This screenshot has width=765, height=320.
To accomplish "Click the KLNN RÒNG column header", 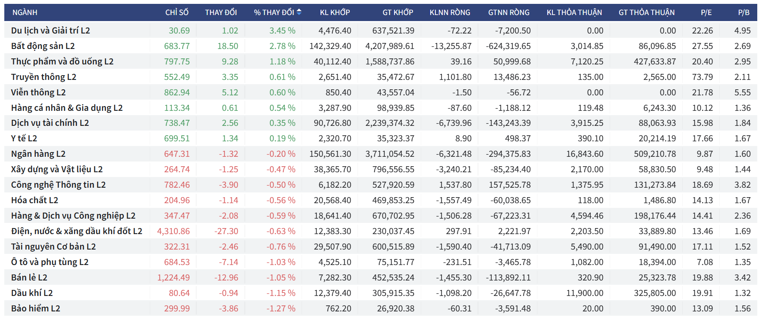I will pyautogui.click(x=450, y=12).
